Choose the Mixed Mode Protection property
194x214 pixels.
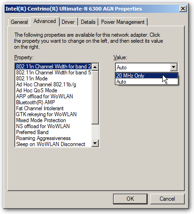click(53, 120)
